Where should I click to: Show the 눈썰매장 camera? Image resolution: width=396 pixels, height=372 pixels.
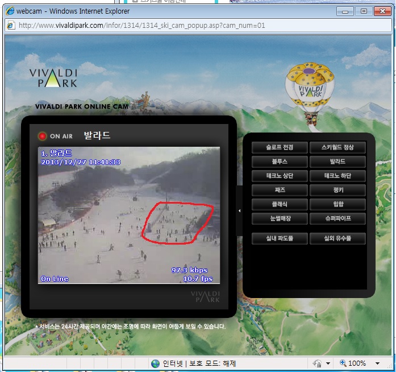[x=280, y=218]
